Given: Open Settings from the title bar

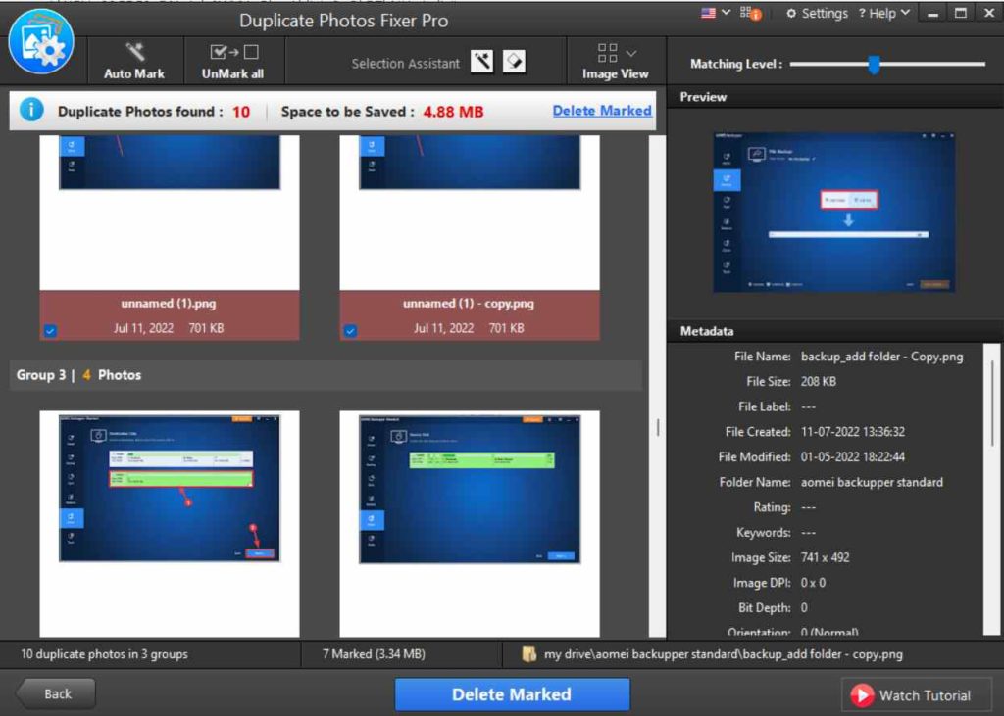Looking at the screenshot, I should click(817, 14).
